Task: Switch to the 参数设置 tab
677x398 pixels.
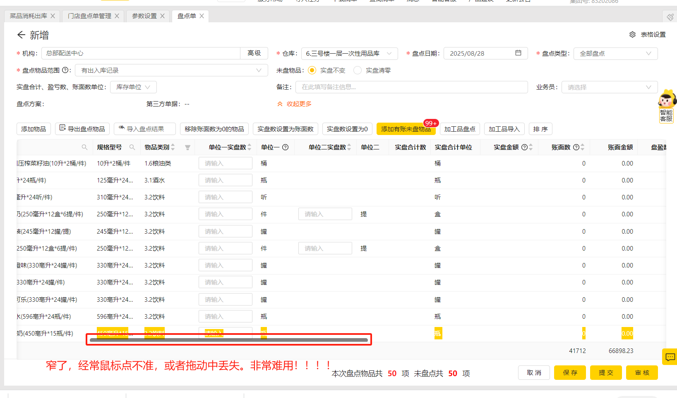Action: 144,16
